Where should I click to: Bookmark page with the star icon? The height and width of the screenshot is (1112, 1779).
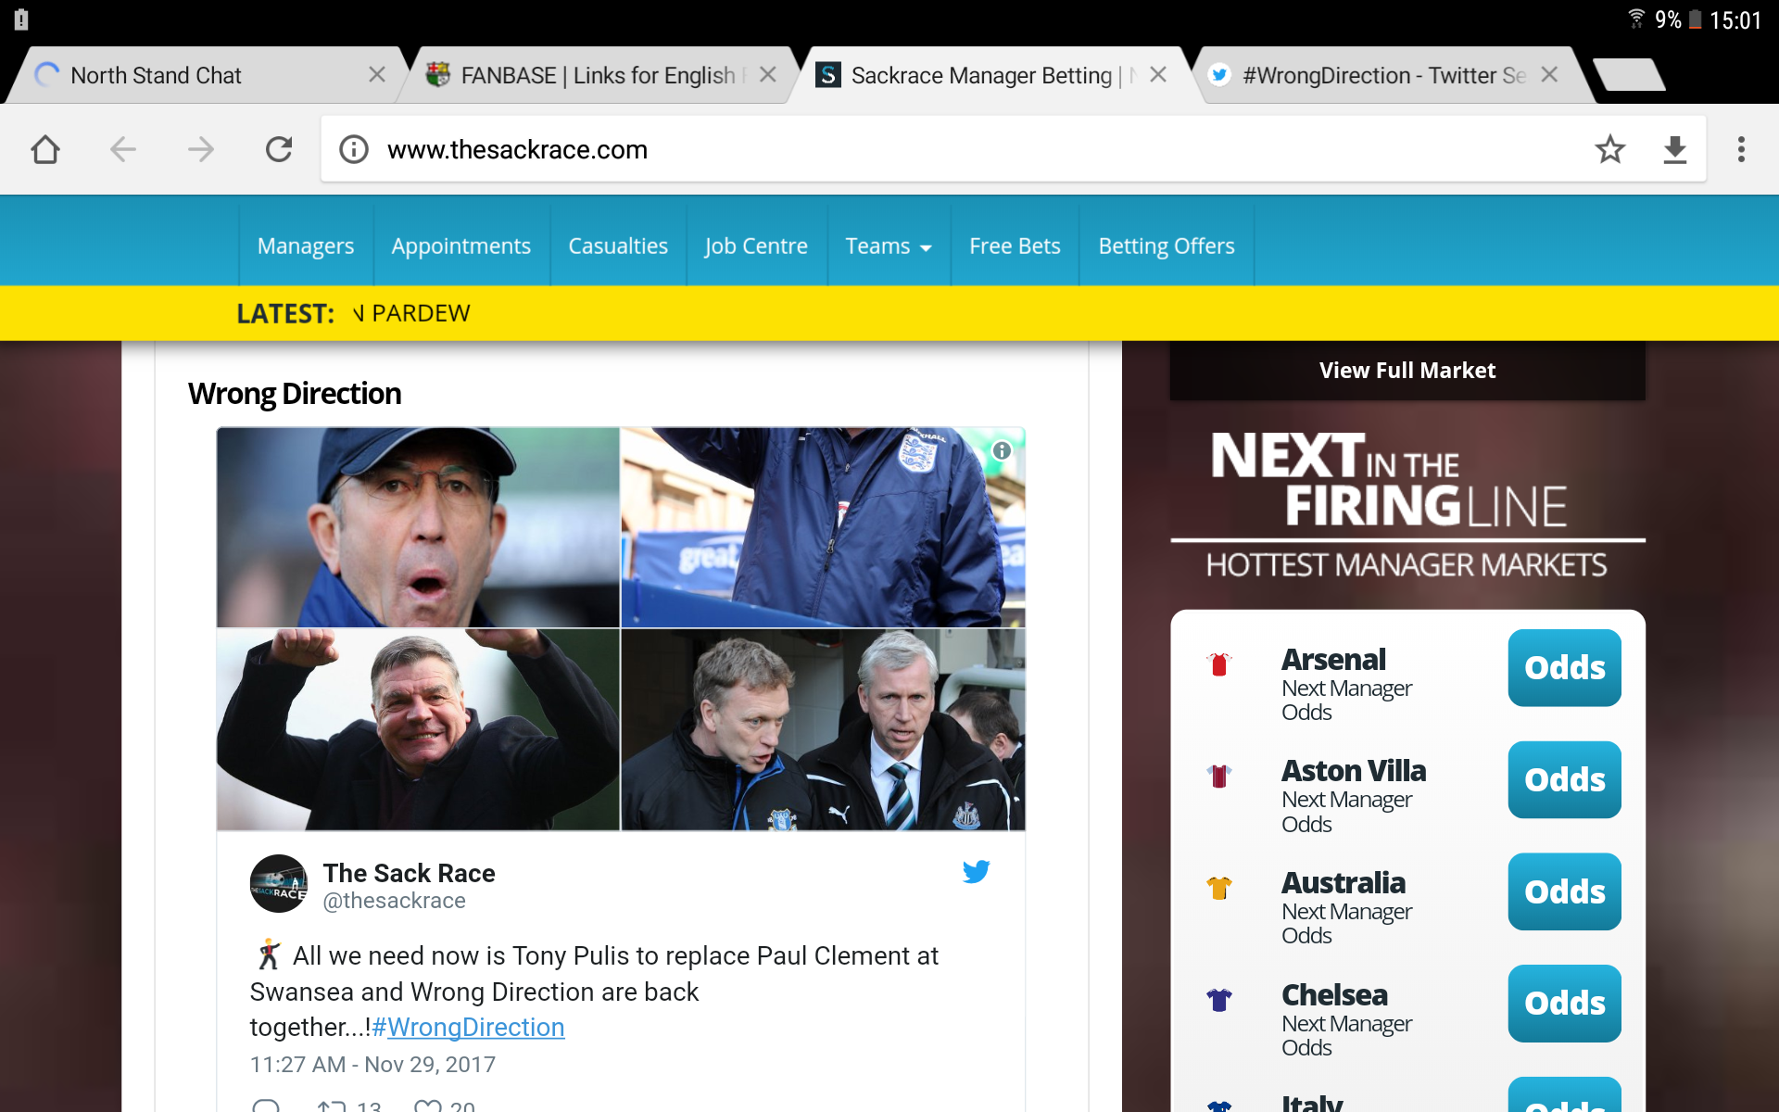(1610, 149)
